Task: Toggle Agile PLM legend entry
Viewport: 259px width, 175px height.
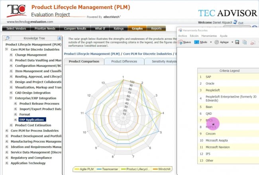Action: point(84,169)
